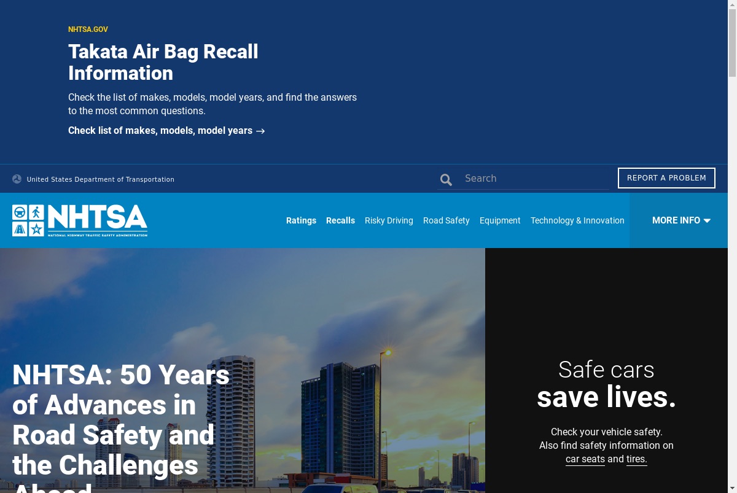737x493 pixels.
Task: Open the Recalls menu item
Action: coord(340,220)
